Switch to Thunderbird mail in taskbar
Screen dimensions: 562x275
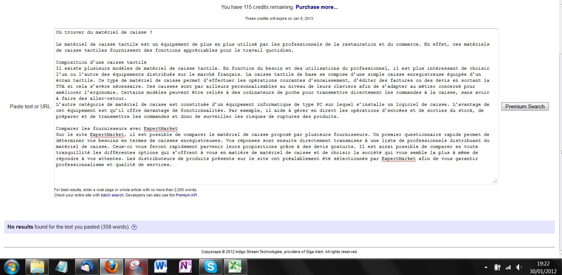click(86, 267)
